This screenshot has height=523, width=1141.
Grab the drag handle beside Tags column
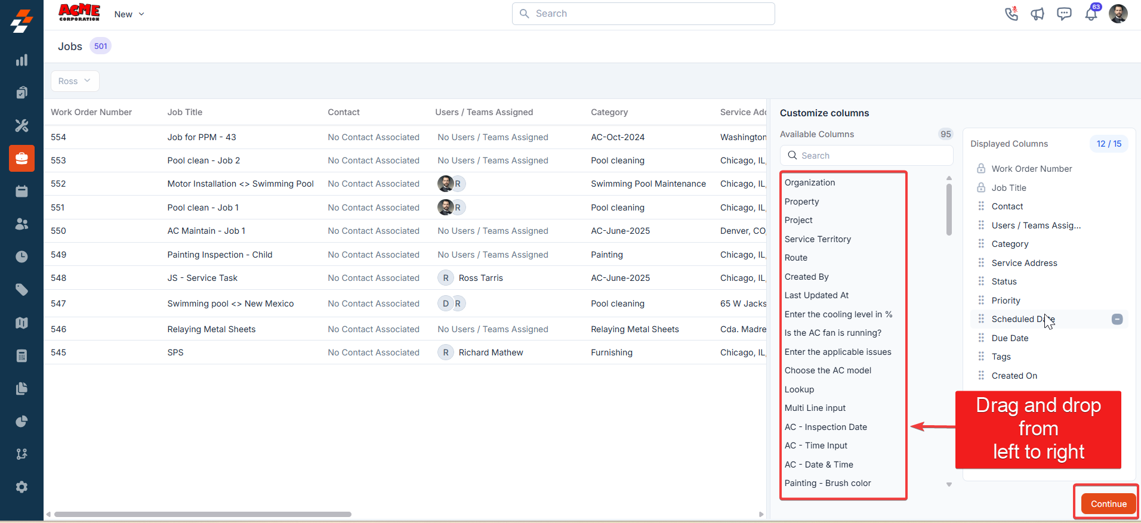pyautogui.click(x=981, y=357)
